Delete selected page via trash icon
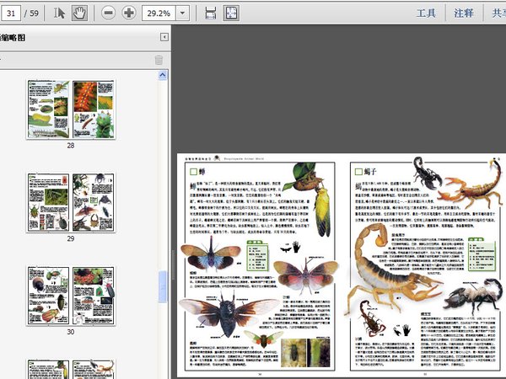This screenshot has width=506, height=379. click(159, 60)
